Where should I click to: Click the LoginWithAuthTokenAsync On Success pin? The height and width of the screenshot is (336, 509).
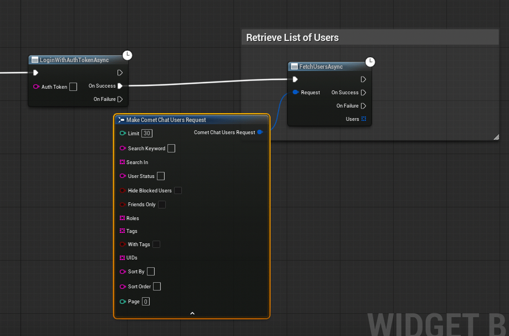(x=120, y=86)
